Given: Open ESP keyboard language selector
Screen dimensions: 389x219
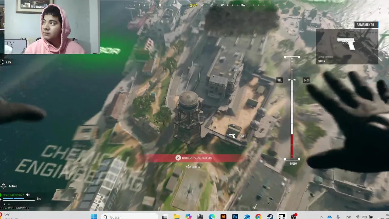Looking at the screenshot, I should click(348, 217).
